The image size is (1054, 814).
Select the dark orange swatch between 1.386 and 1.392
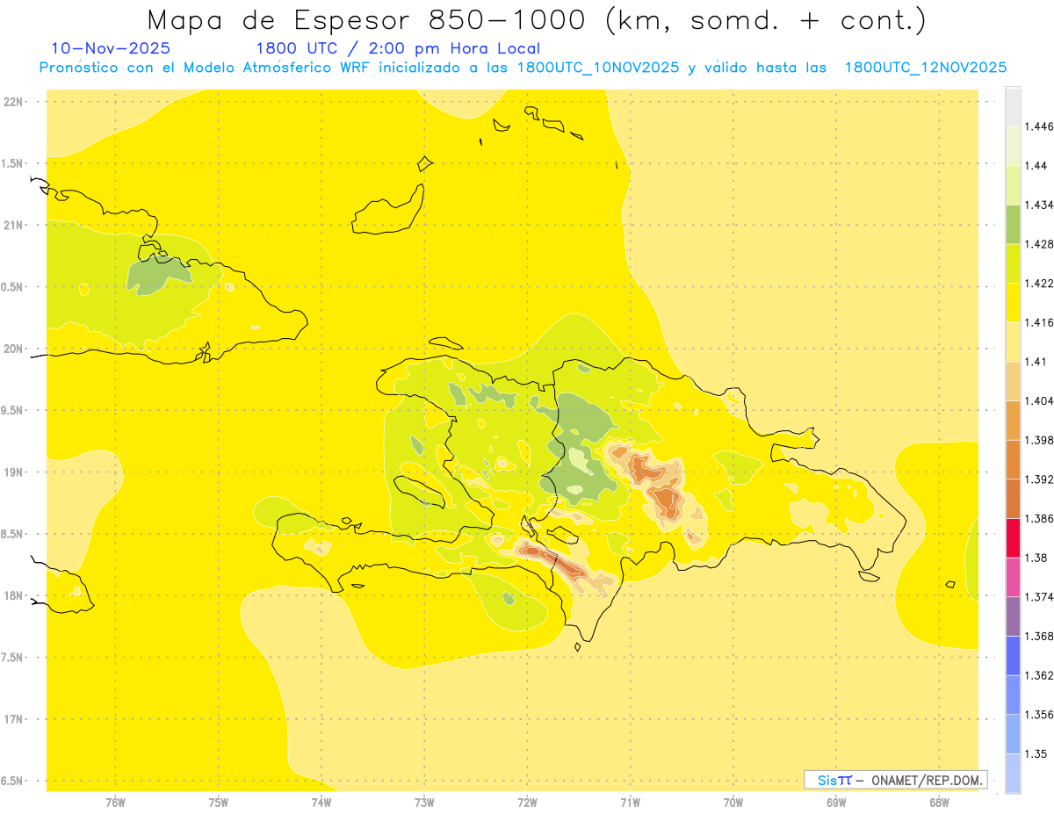click(1013, 499)
